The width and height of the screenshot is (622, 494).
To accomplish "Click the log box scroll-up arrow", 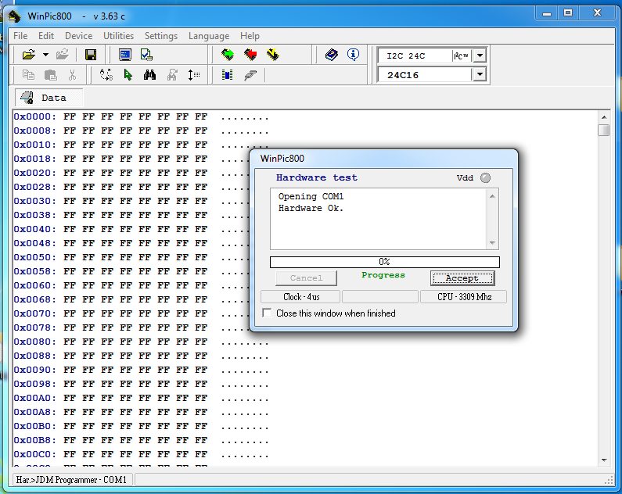I will click(x=492, y=196).
